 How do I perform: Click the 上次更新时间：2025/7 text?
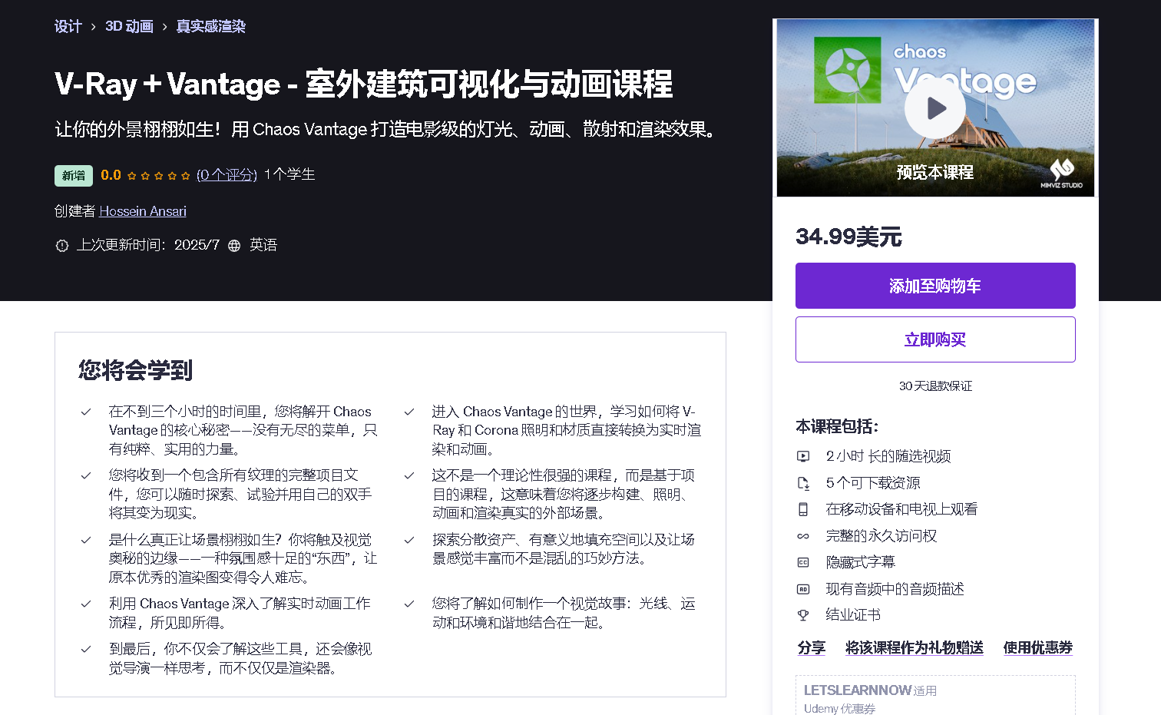147,246
